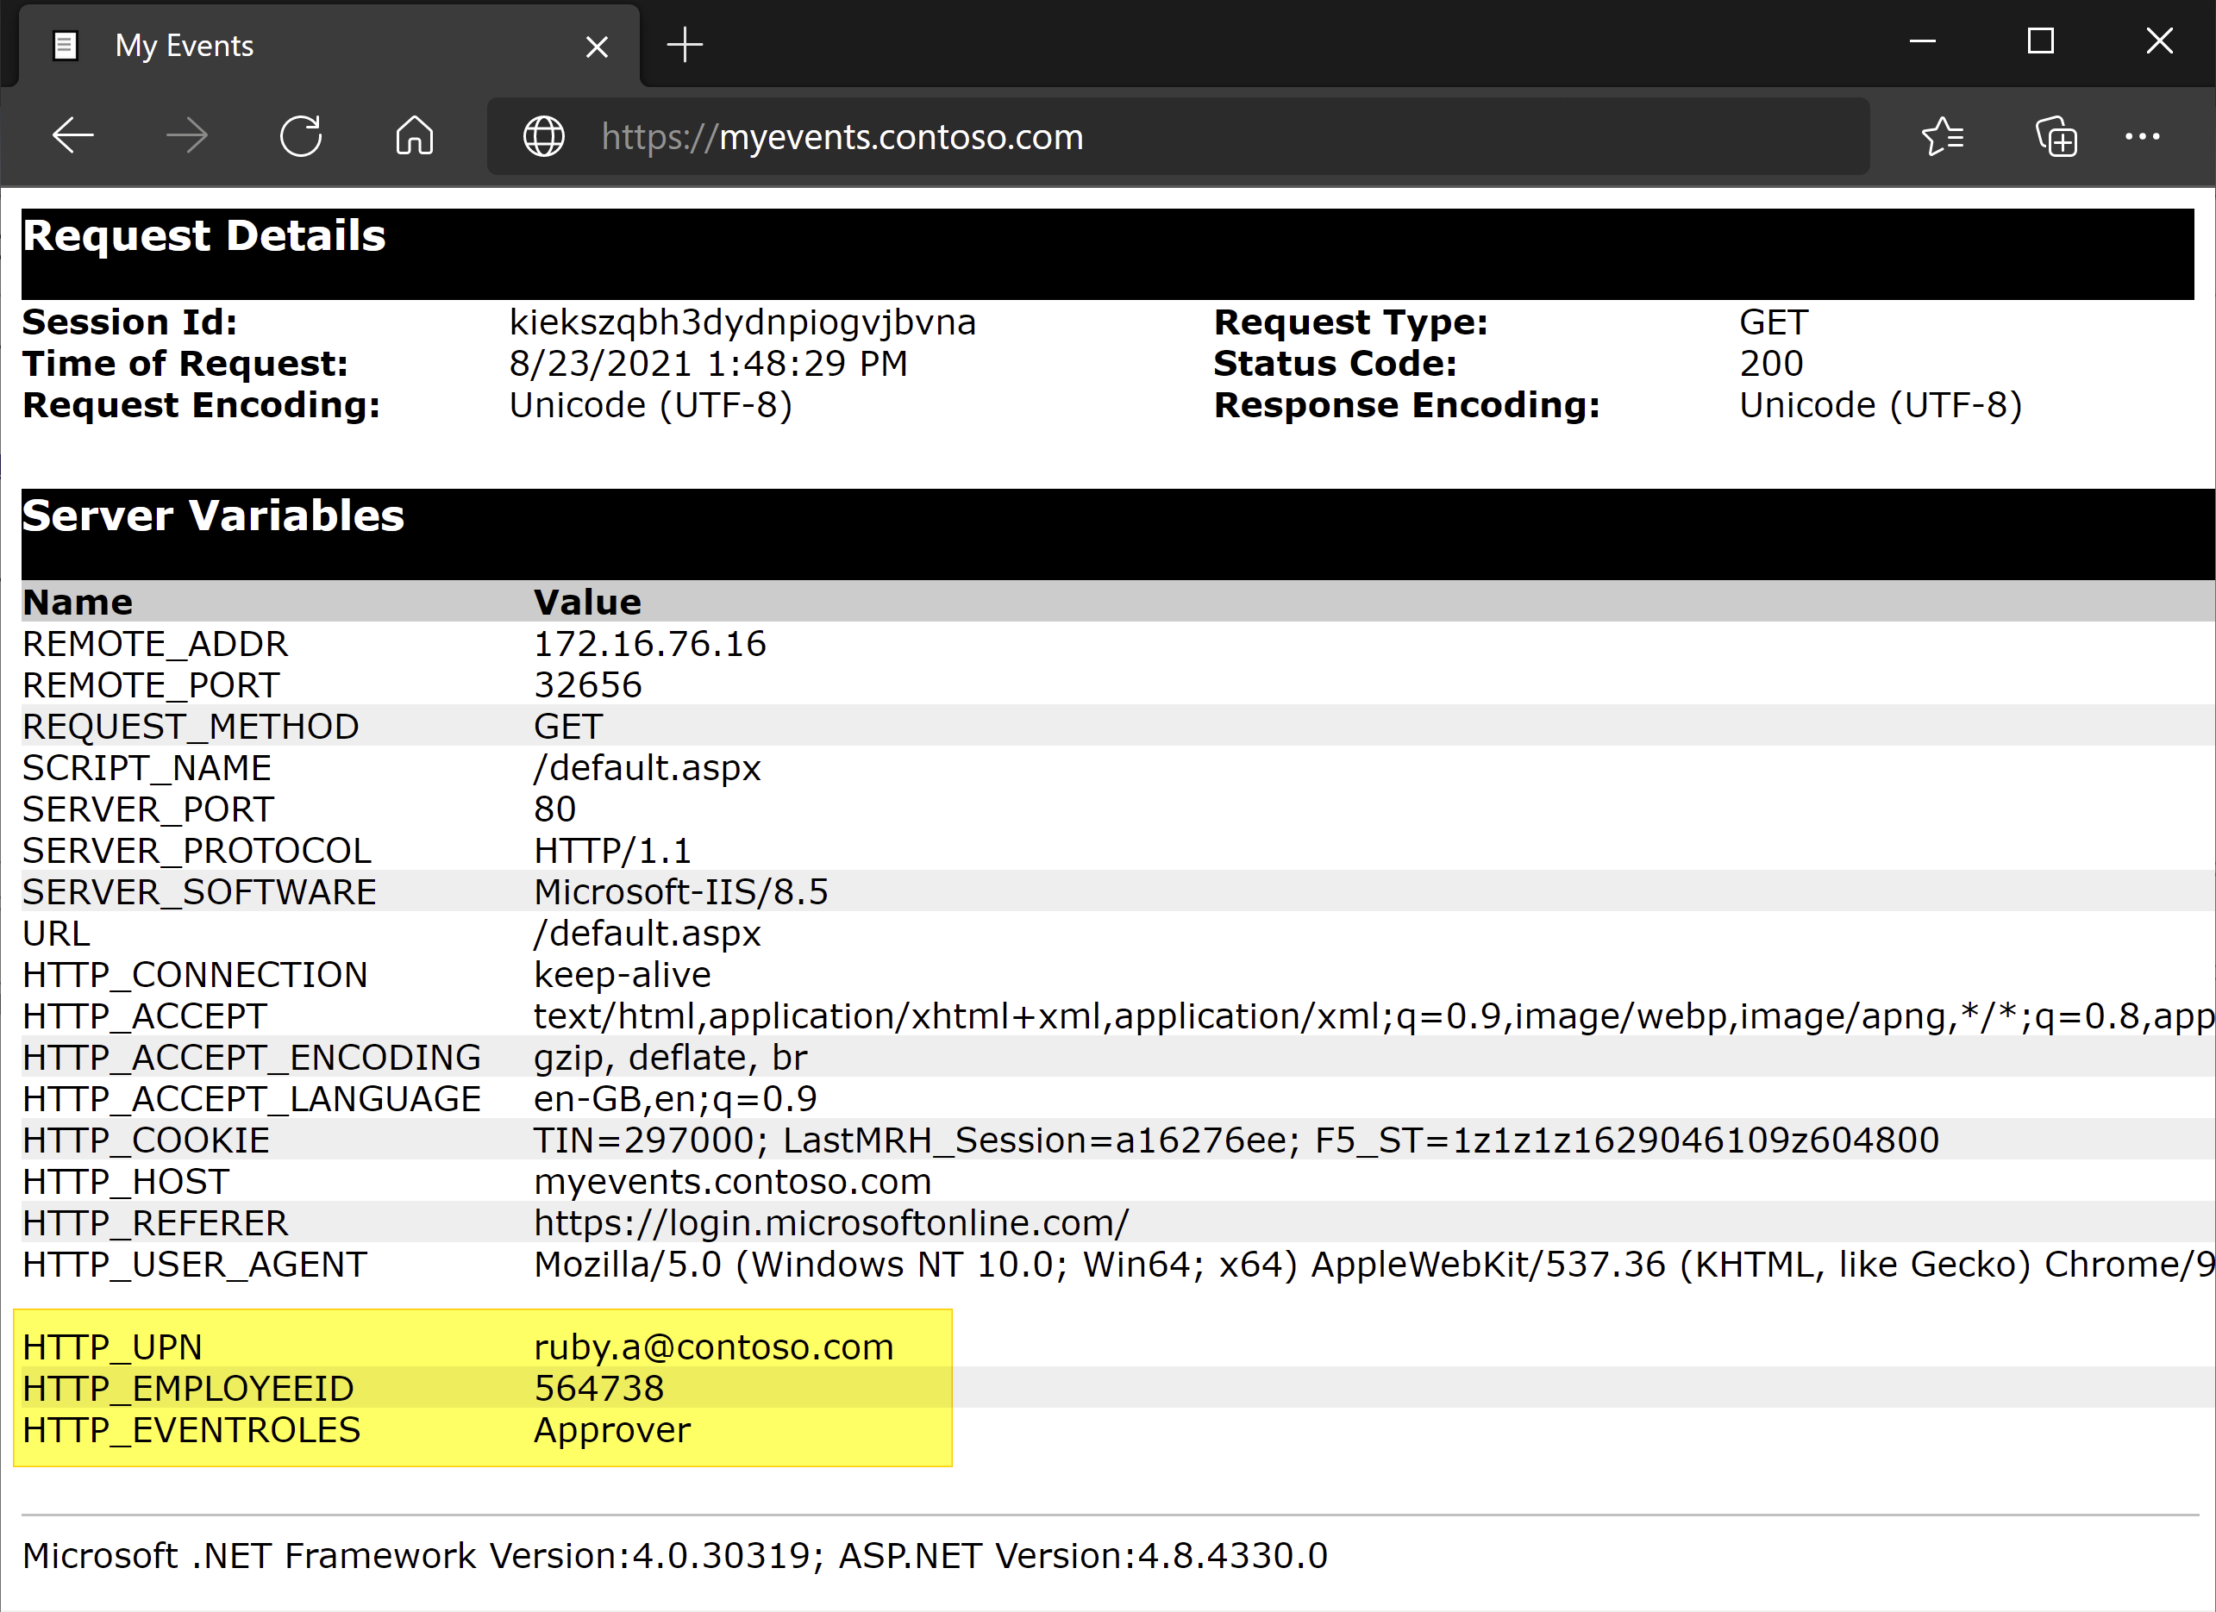The height and width of the screenshot is (1612, 2216).
Task: Open the Collections icon
Action: pos(2056,136)
